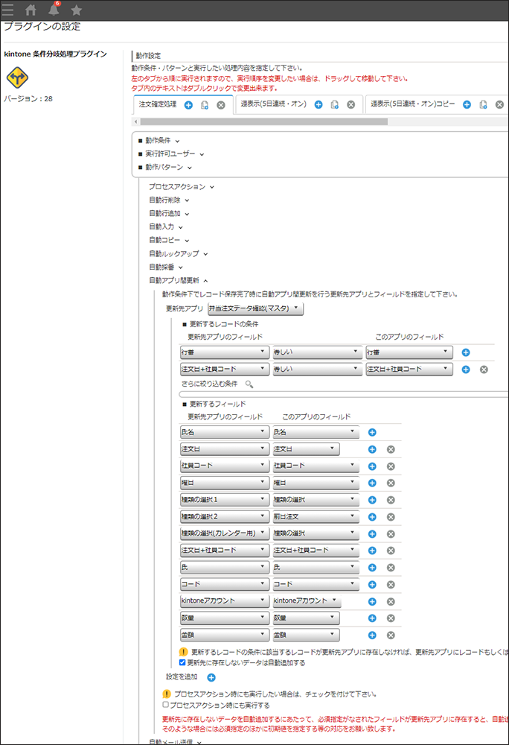Add row after kintoneアカウント field
Screen dimensions: 509x745
pyautogui.click(x=372, y=601)
